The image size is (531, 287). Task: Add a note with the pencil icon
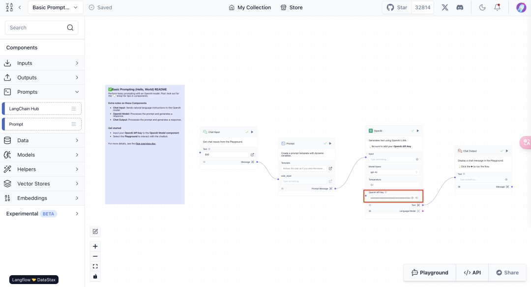click(95, 232)
